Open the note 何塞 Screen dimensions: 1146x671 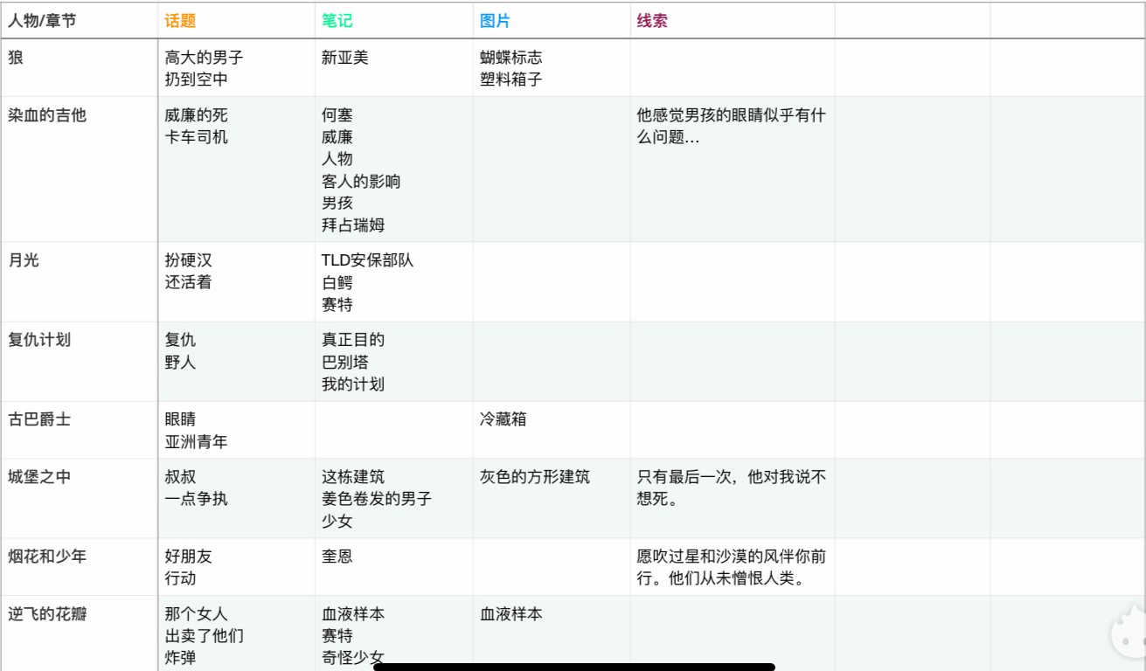click(337, 115)
